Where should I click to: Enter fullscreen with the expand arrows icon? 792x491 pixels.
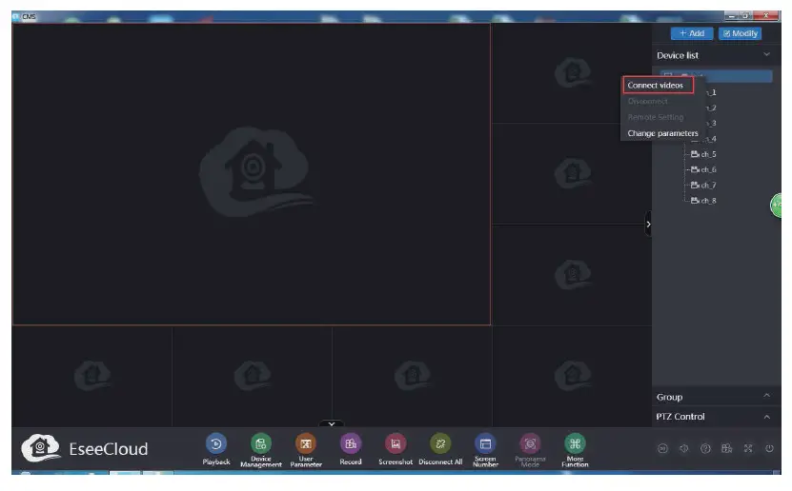[x=748, y=448]
